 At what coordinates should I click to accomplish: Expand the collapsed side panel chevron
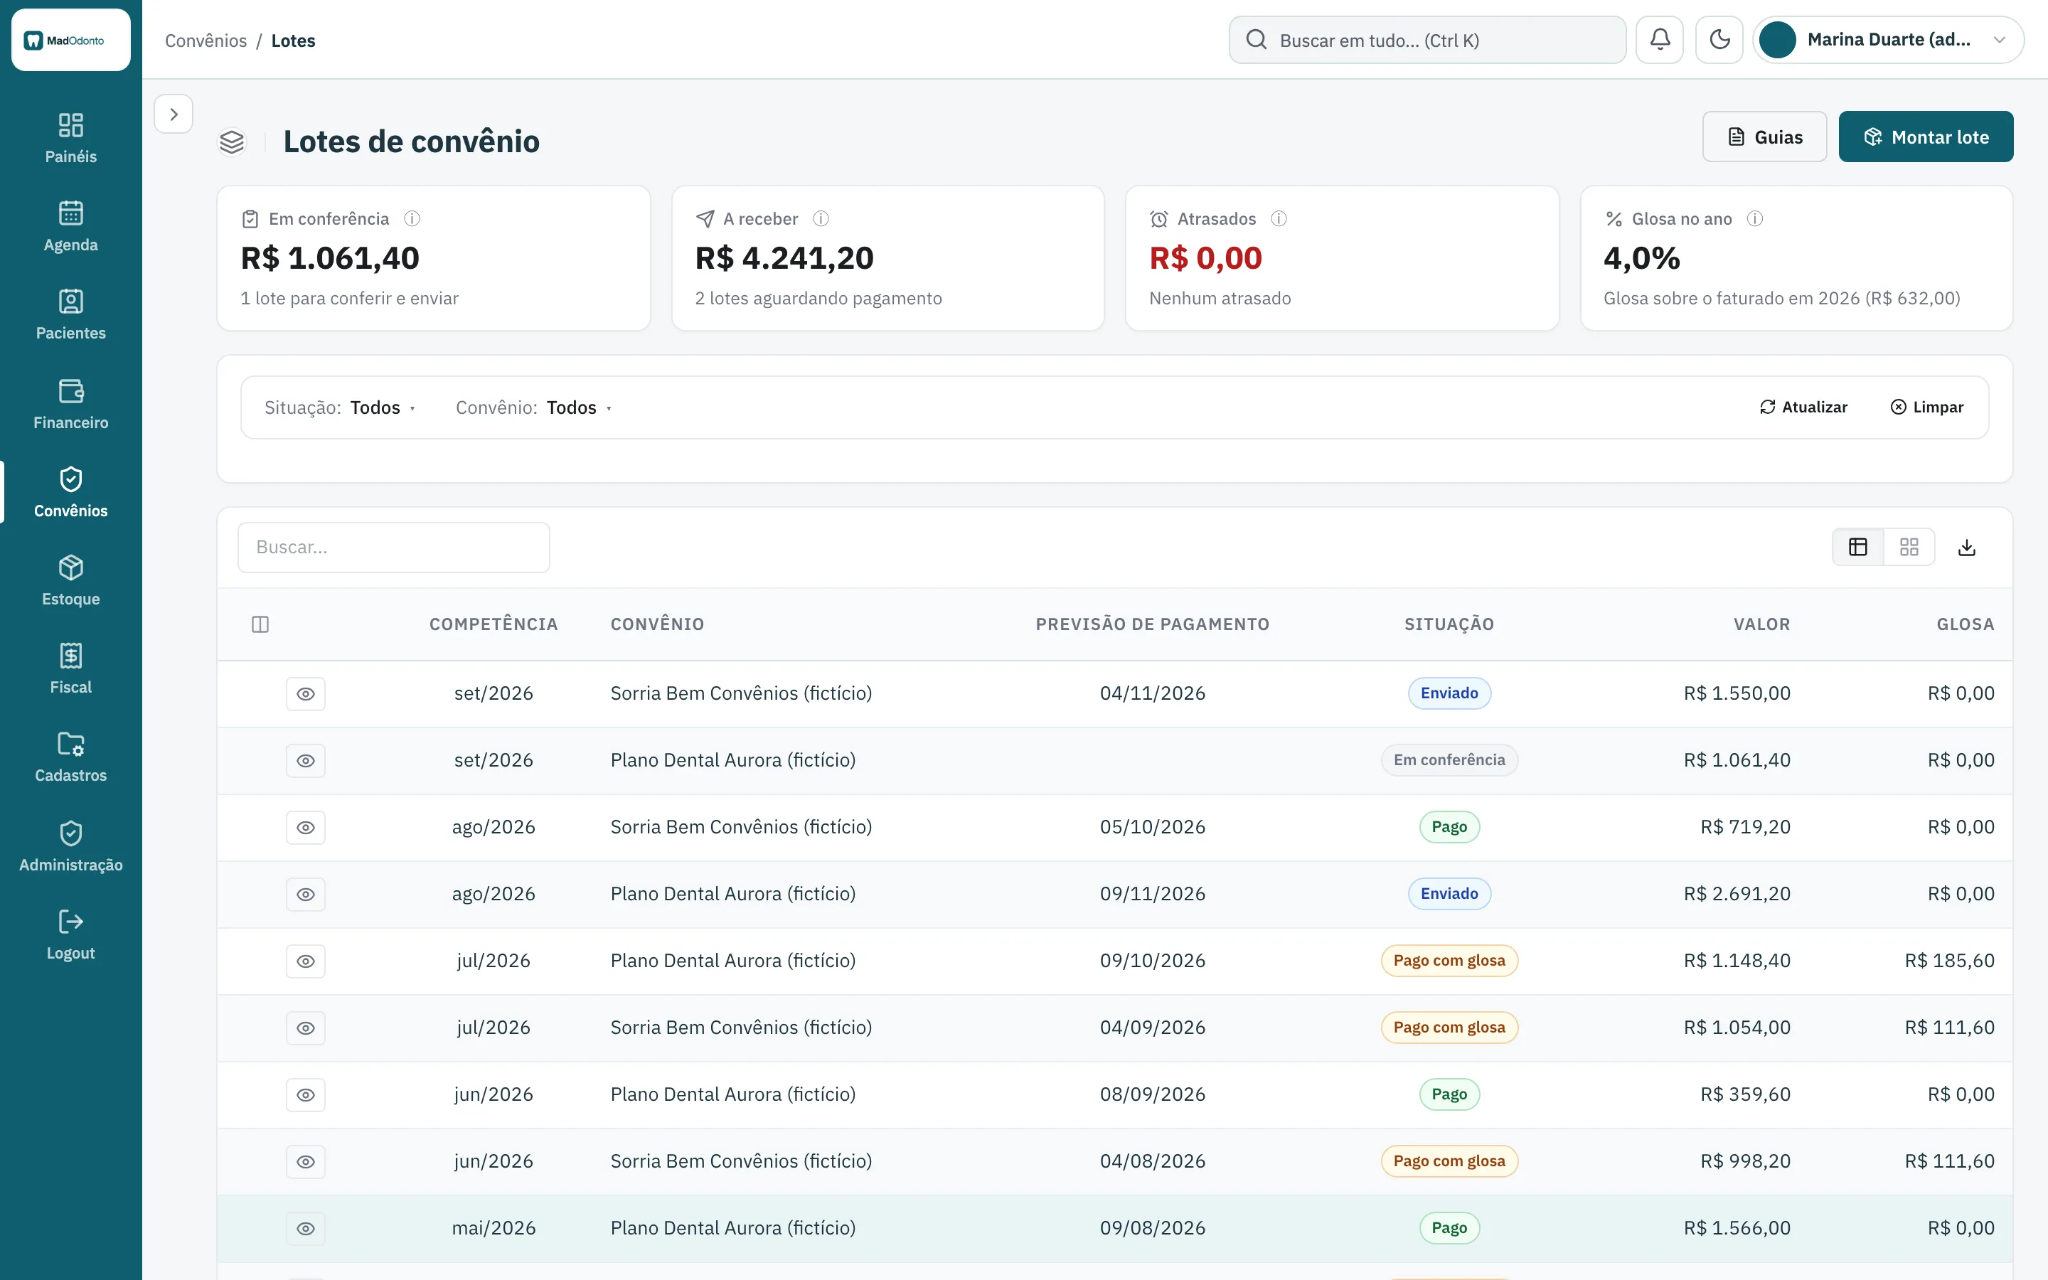174,114
